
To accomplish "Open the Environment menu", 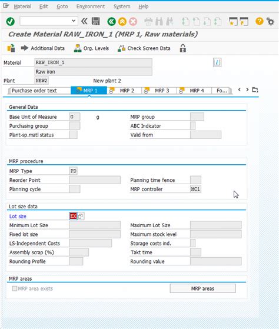I will point(91,6).
